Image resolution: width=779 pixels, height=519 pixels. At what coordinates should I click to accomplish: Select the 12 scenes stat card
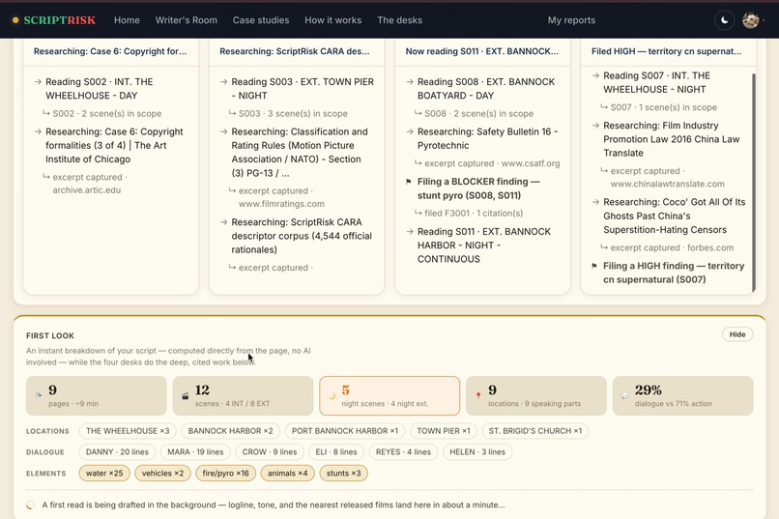click(243, 396)
